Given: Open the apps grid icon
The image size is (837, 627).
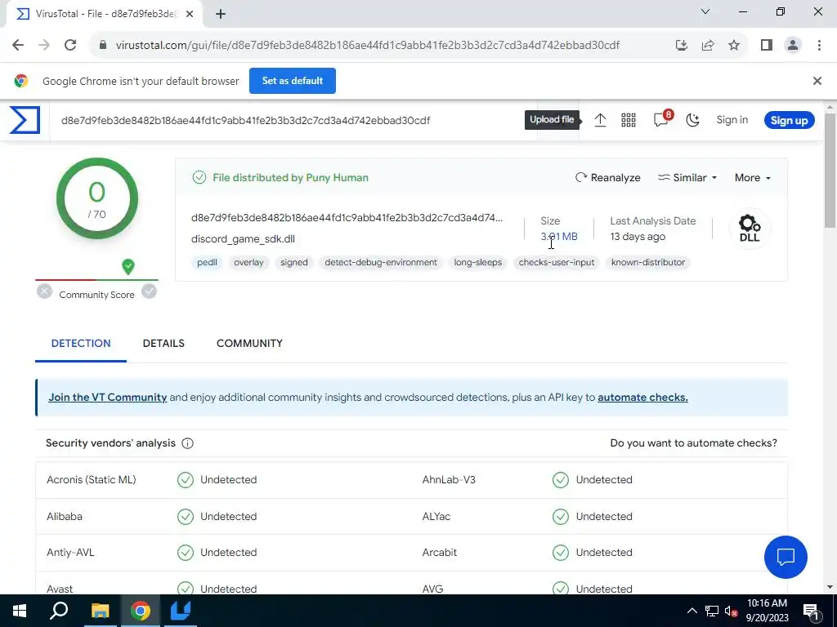Looking at the screenshot, I should pos(629,121).
